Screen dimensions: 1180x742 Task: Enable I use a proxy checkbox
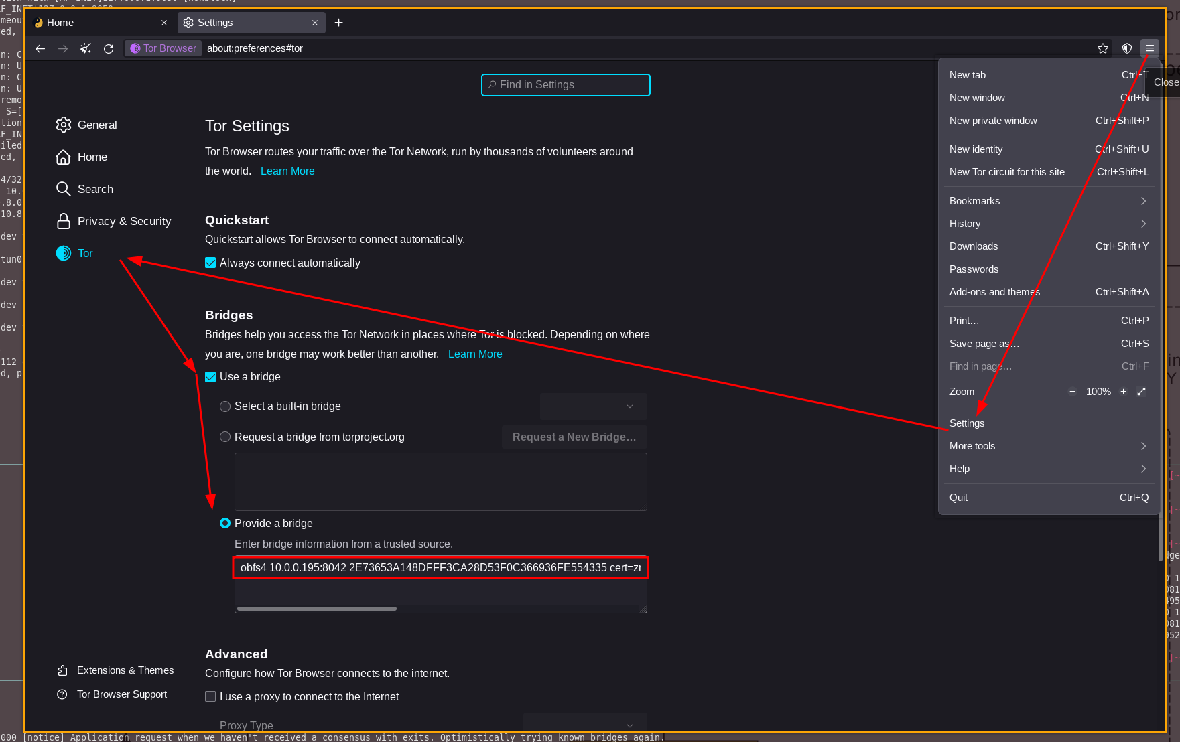coord(210,696)
